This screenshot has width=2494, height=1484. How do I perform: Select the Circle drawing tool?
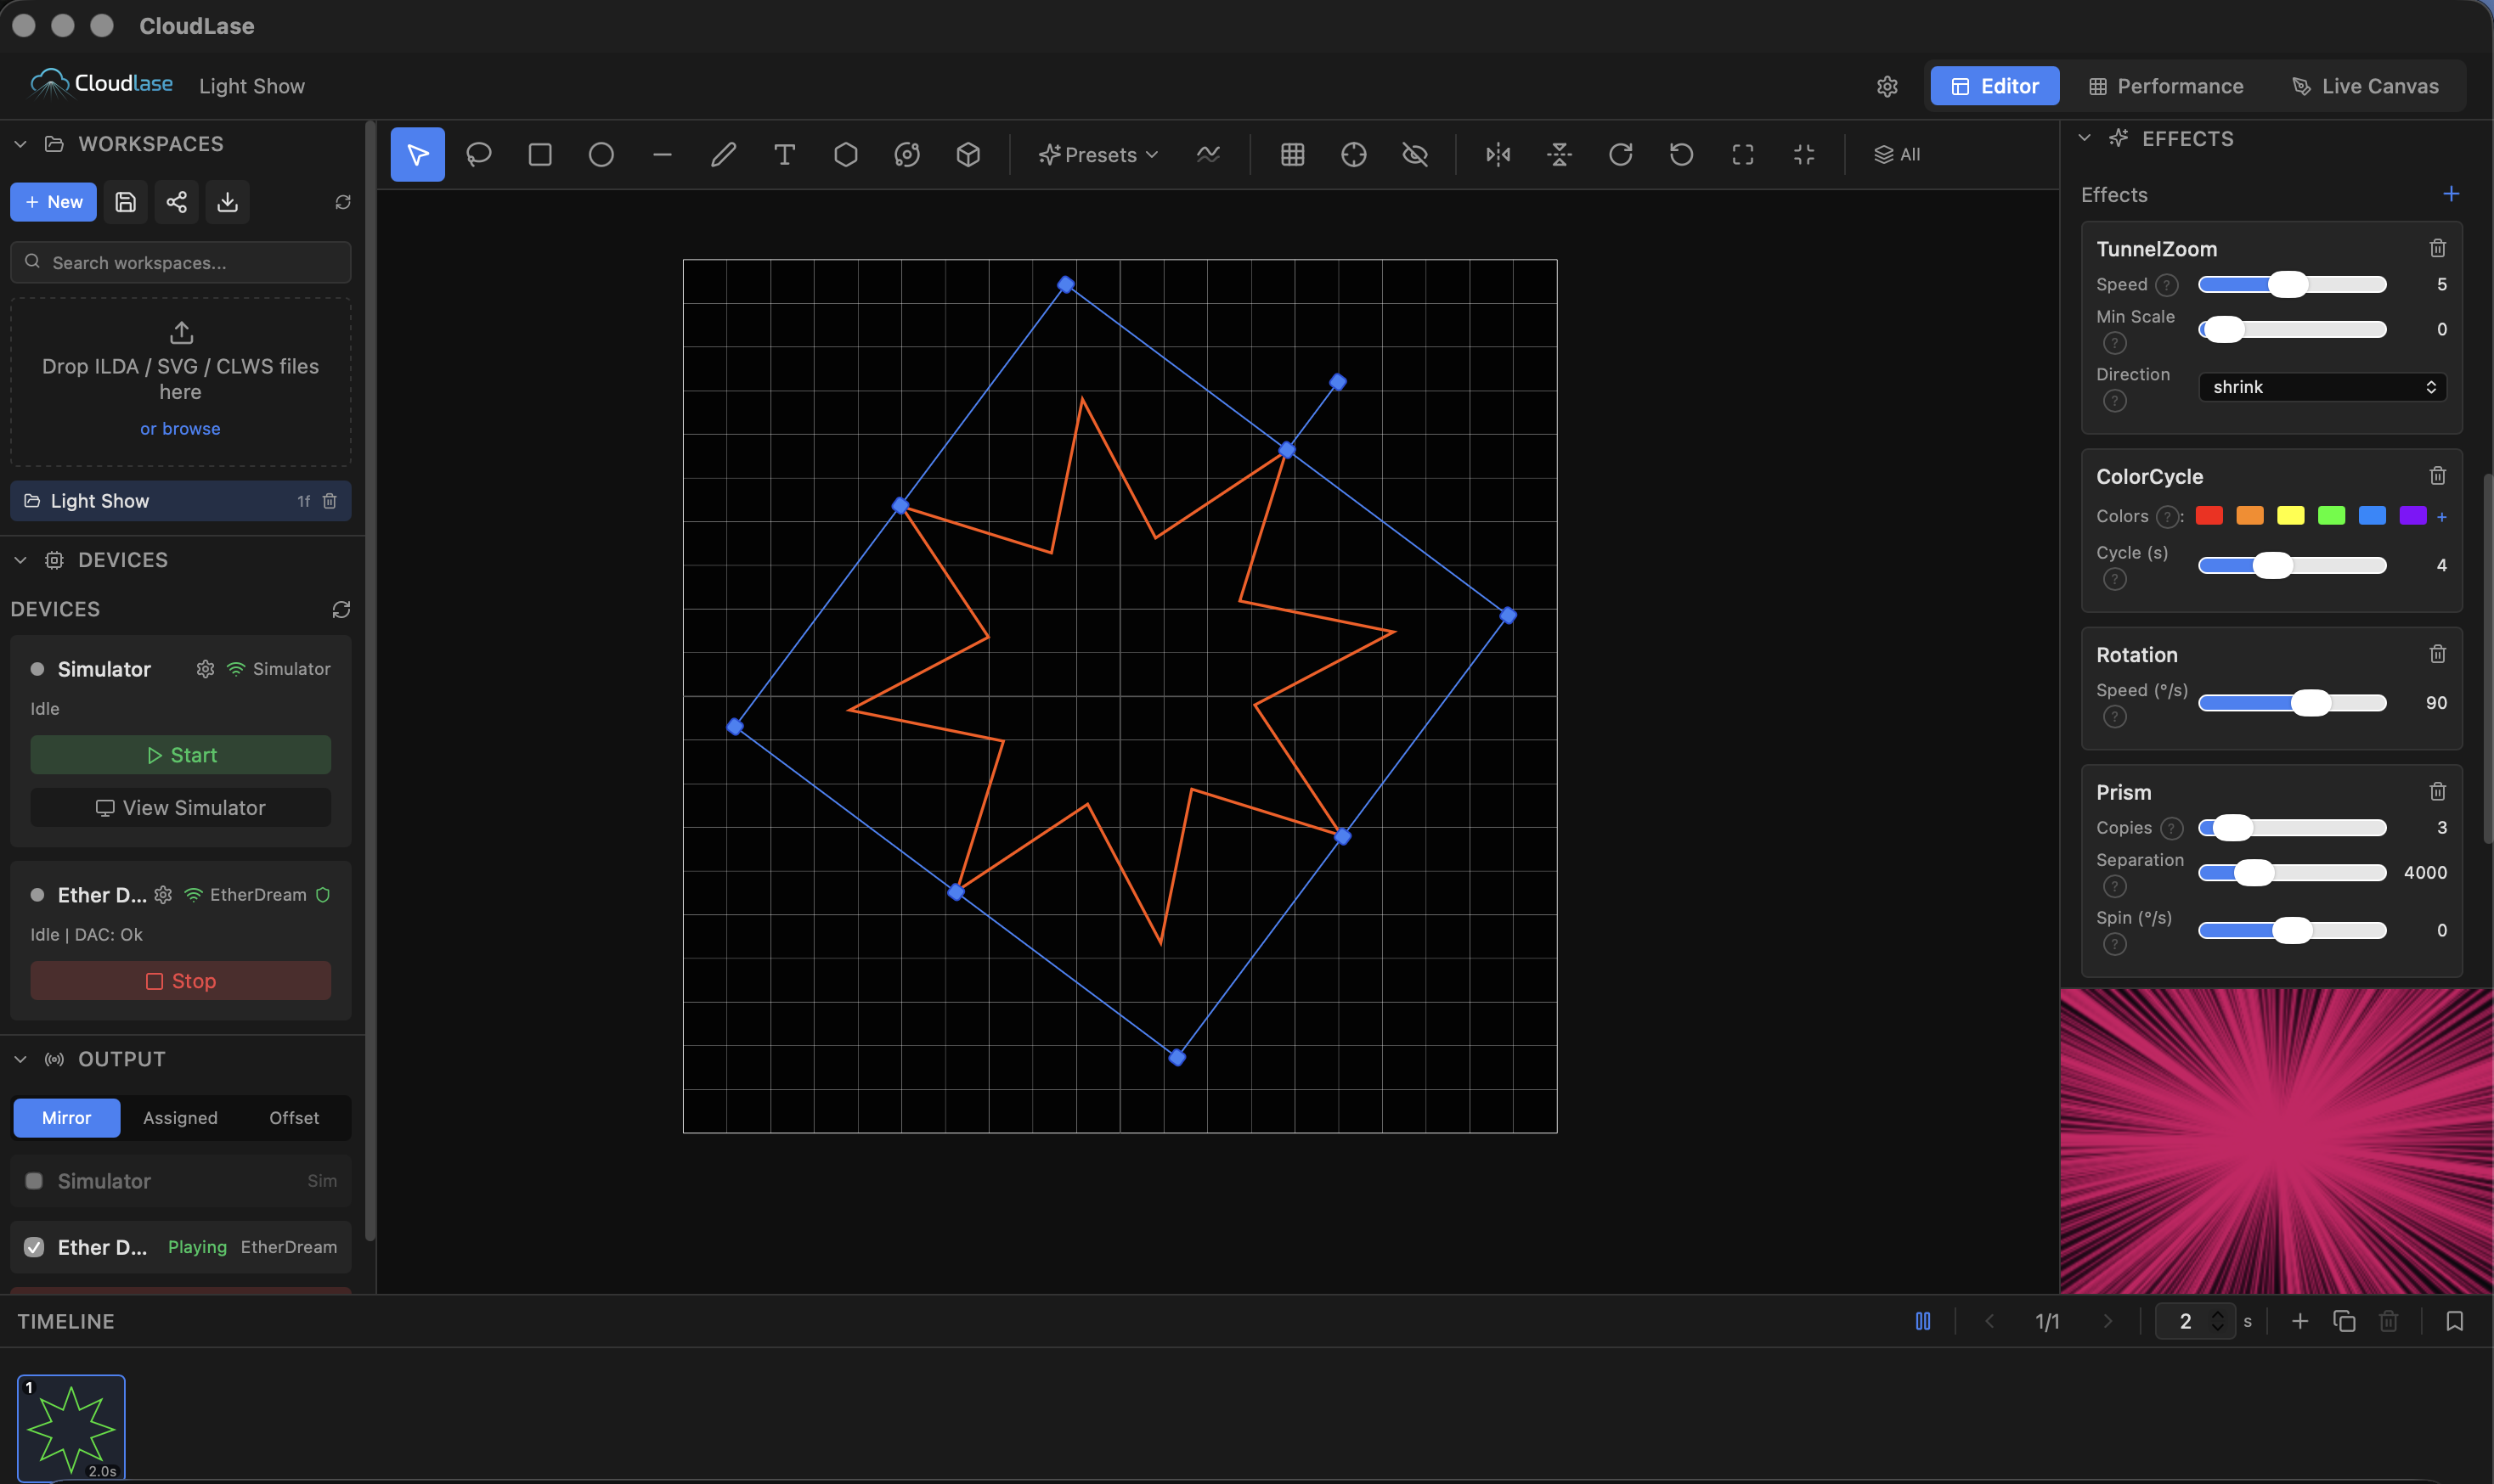(601, 154)
